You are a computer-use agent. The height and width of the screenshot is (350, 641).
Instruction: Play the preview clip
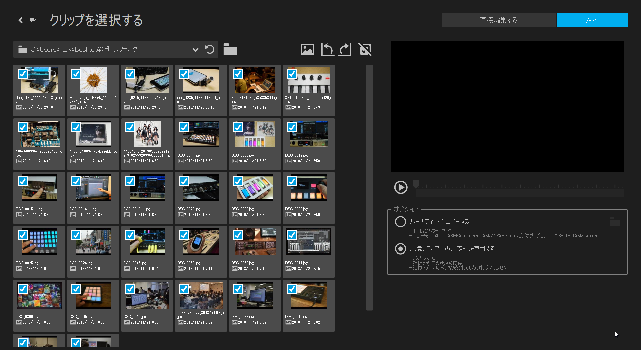pyautogui.click(x=401, y=187)
